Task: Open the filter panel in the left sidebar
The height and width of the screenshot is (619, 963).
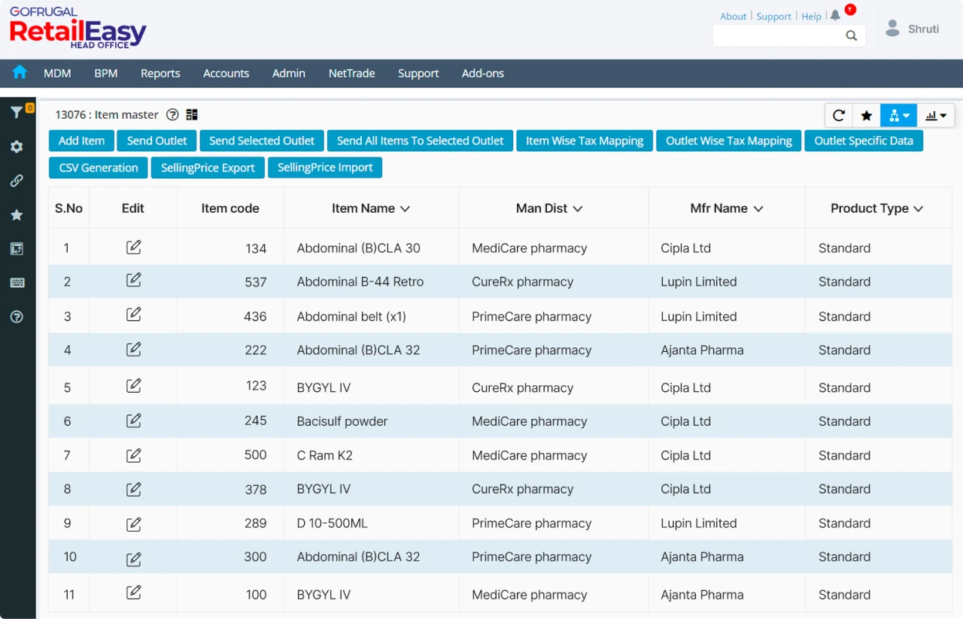Action: [17, 111]
